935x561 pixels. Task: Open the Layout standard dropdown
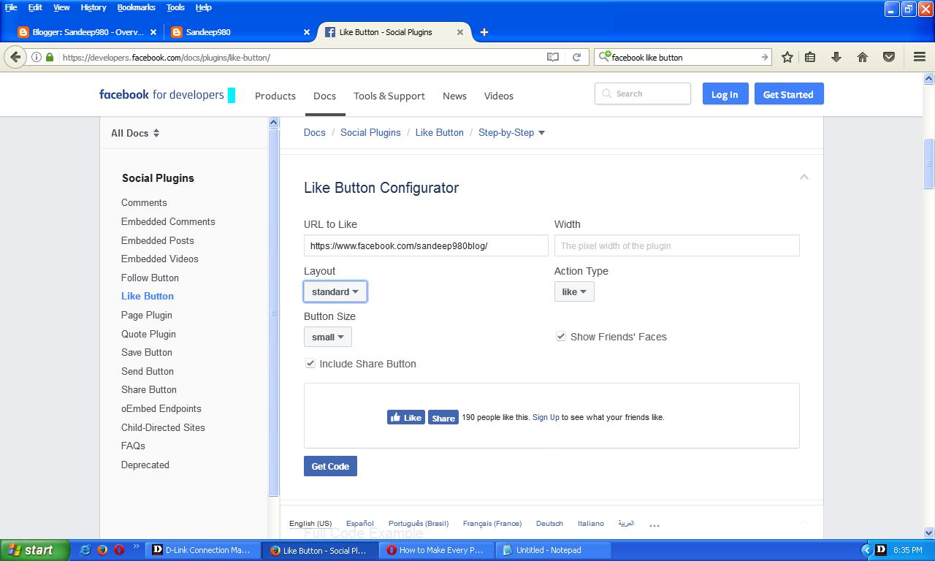tap(335, 291)
